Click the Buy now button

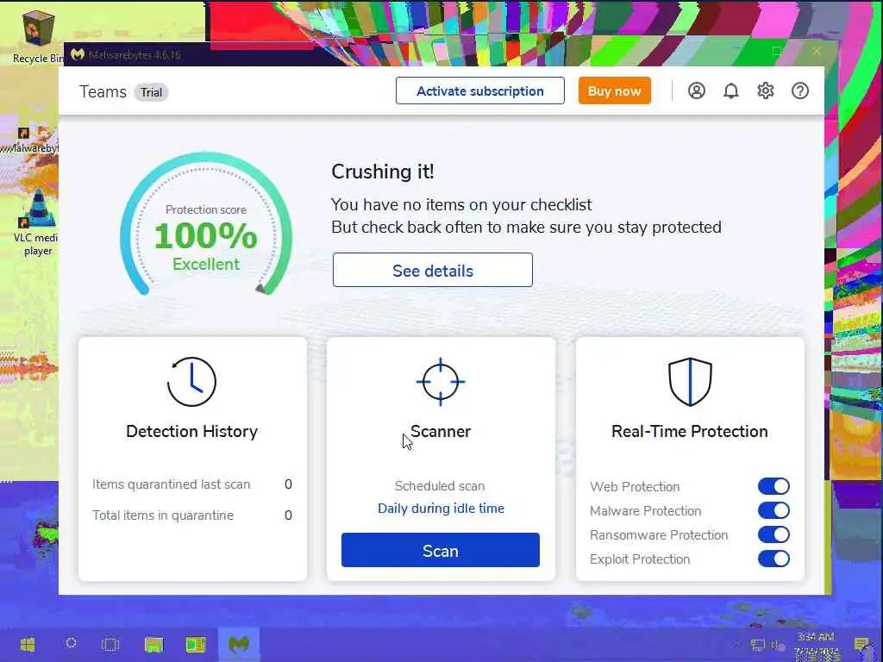point(614,91)
